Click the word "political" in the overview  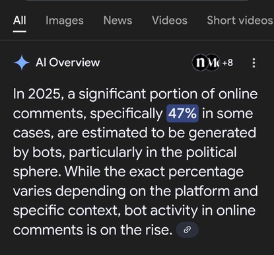(211, 153)
